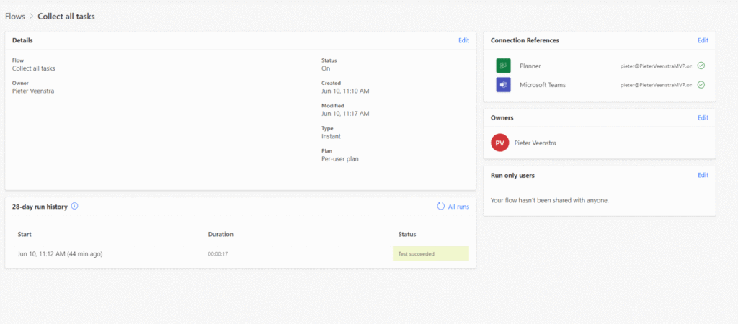Image resolution: width=738 pixels, height=324 pixels.
Task: Click the Duration column header
Action: pyautogui.click(x=221, y=234)
